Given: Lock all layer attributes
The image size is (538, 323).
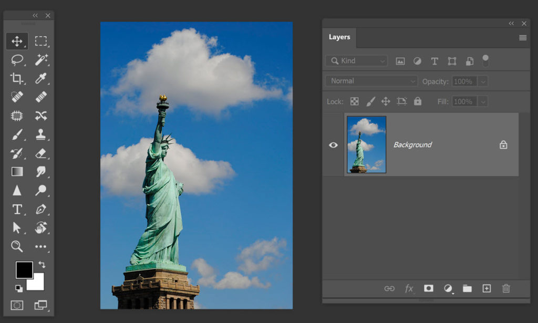Looking at the screenshot, I should (417, 101).
